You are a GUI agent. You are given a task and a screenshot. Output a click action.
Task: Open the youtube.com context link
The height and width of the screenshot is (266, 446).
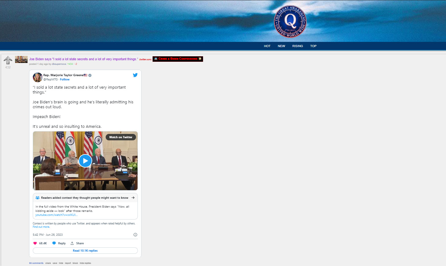pos(56,215)
